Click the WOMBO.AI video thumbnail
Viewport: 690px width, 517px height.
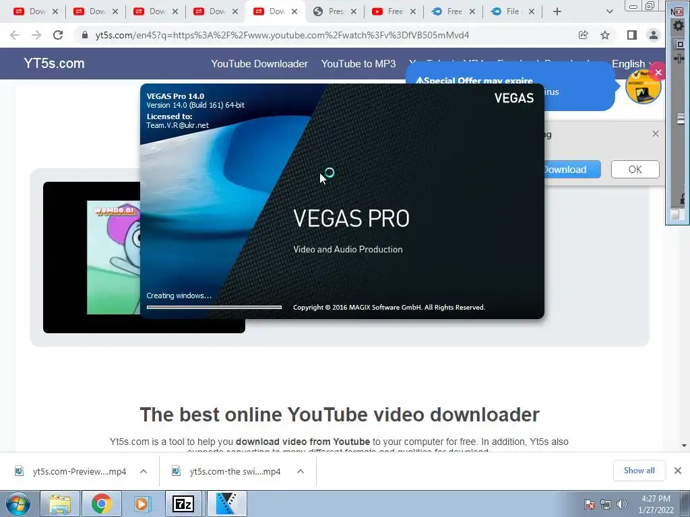pos(113,258)
